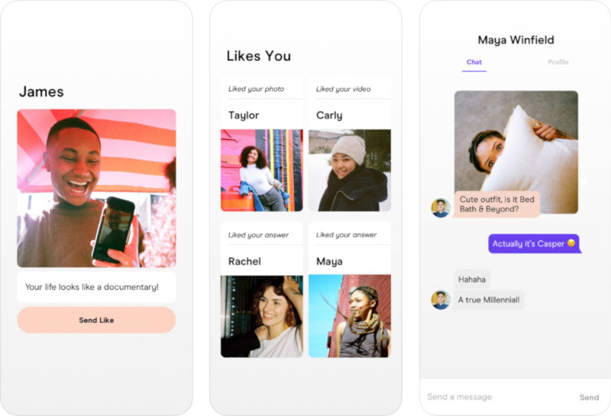Click the Maya Winfield chat header name
611x416 pixels.
[x=516, y=40]
